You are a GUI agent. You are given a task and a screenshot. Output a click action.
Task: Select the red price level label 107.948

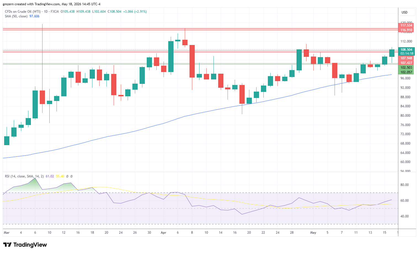pos(406,58)
